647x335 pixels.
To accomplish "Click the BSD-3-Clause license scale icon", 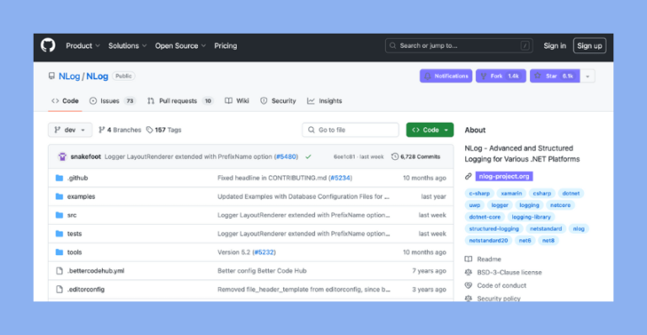I will [x=468, y=273].
